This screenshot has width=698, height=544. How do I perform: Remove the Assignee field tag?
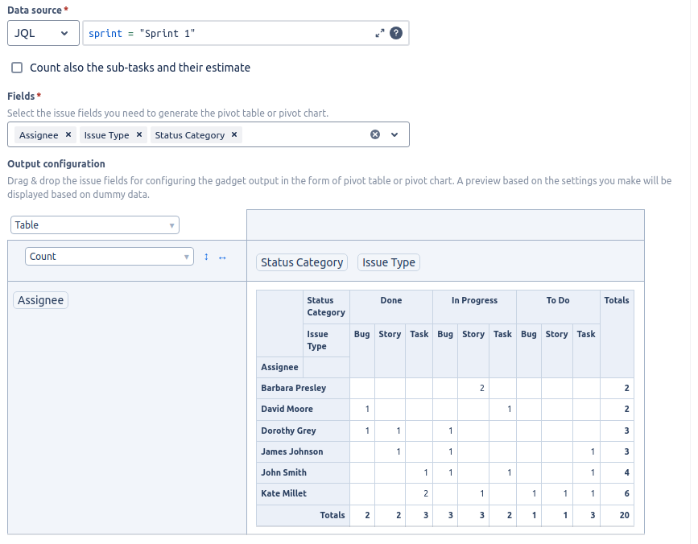point(68,134)
